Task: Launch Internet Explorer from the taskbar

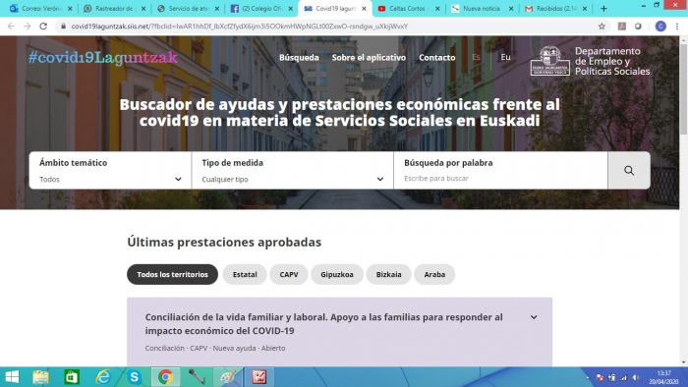Action: click(103, 377)
